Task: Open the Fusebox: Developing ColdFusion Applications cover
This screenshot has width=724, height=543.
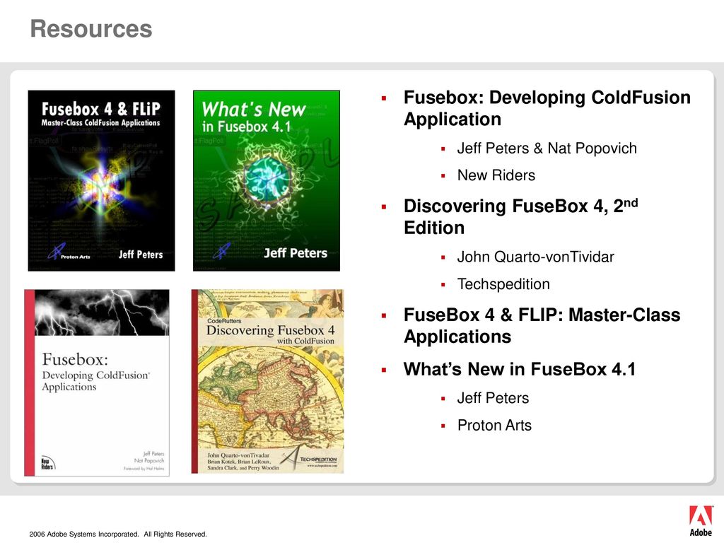Action: 97,383
